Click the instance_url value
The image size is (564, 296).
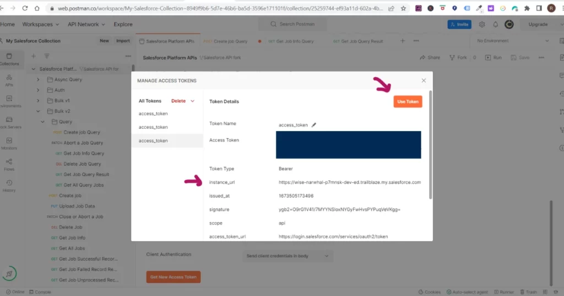pos(350,183)
